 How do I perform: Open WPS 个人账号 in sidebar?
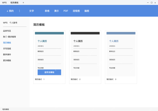[x=10, y=23]
